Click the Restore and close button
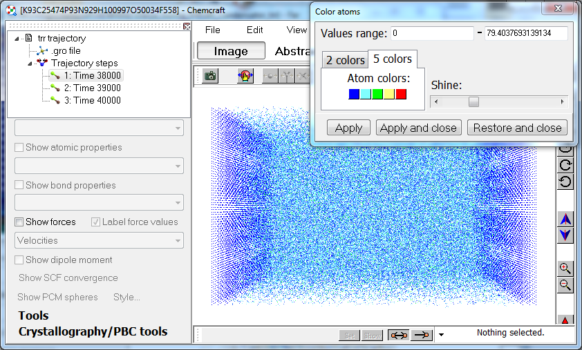 (x=517, y=128)
